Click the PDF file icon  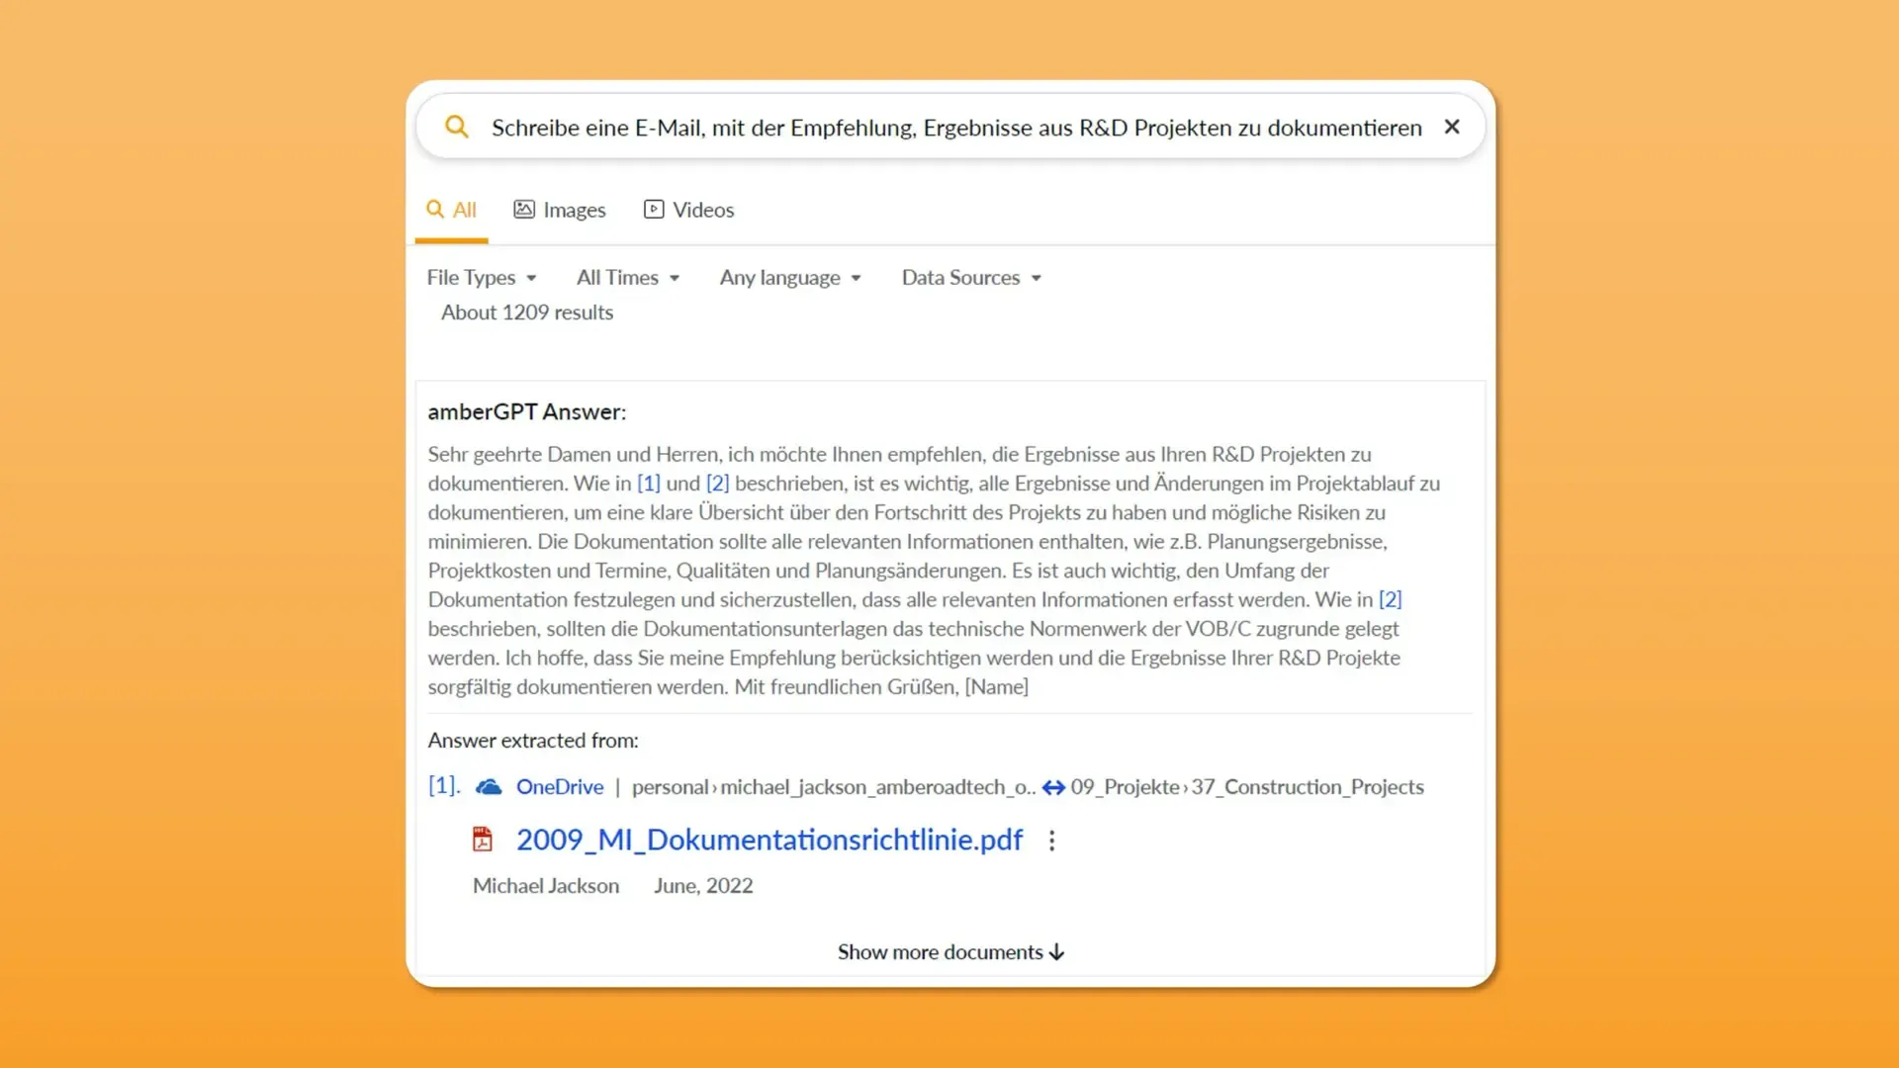[483, 840]
